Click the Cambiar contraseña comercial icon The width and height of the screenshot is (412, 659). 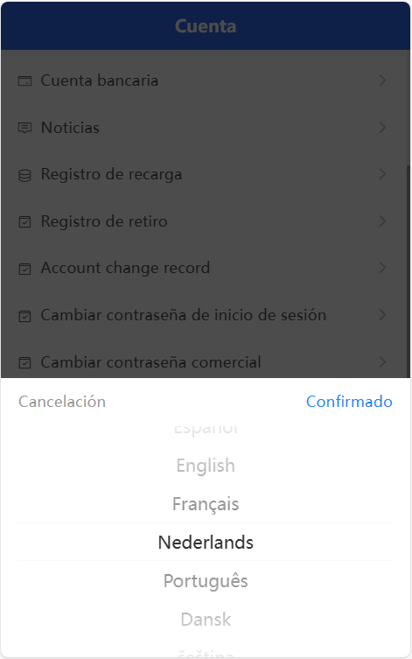point(24,362)
